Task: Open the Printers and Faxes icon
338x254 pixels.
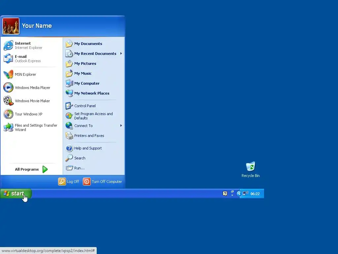Action: pos(69,136)
